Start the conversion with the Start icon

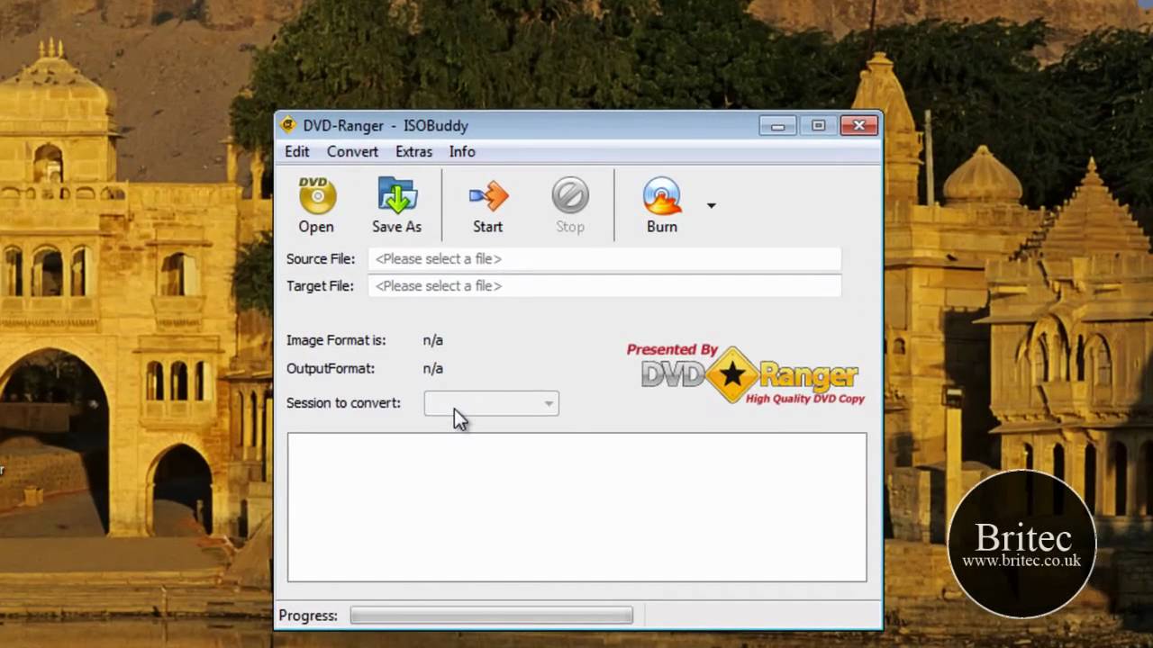pyautogui.click(x=488, y=206)
